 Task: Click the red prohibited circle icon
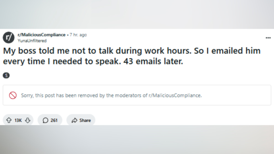click(x=13, y=95)
